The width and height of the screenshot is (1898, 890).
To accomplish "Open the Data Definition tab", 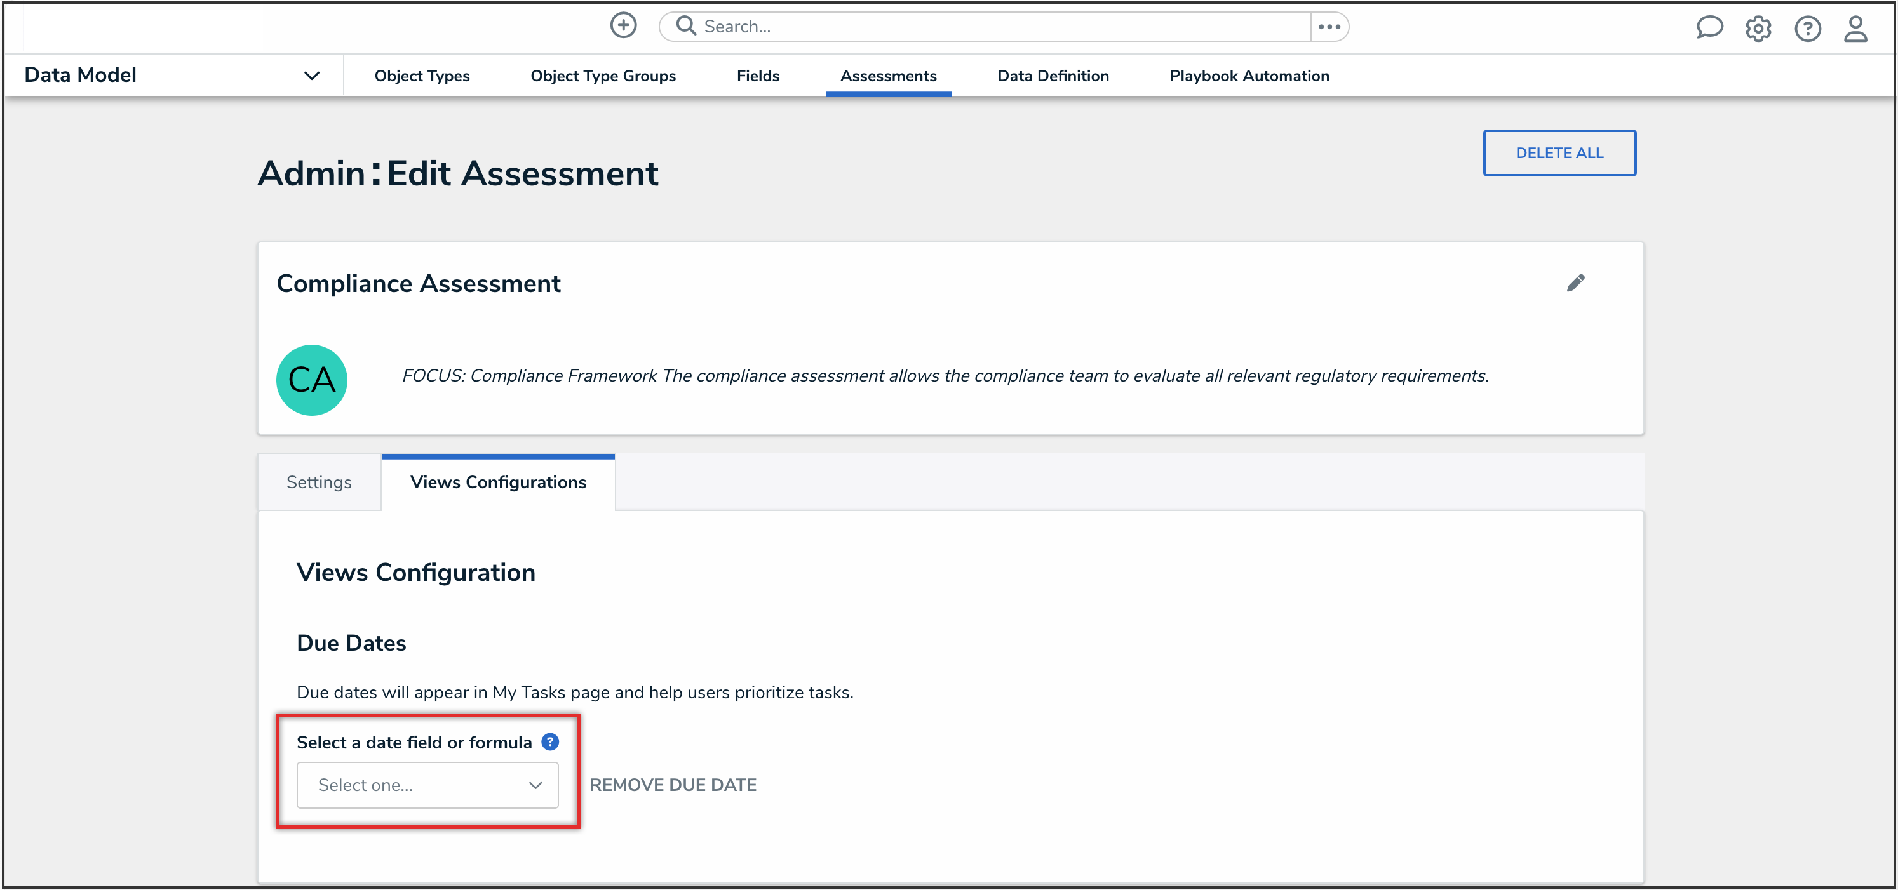I will [1052, 76].
